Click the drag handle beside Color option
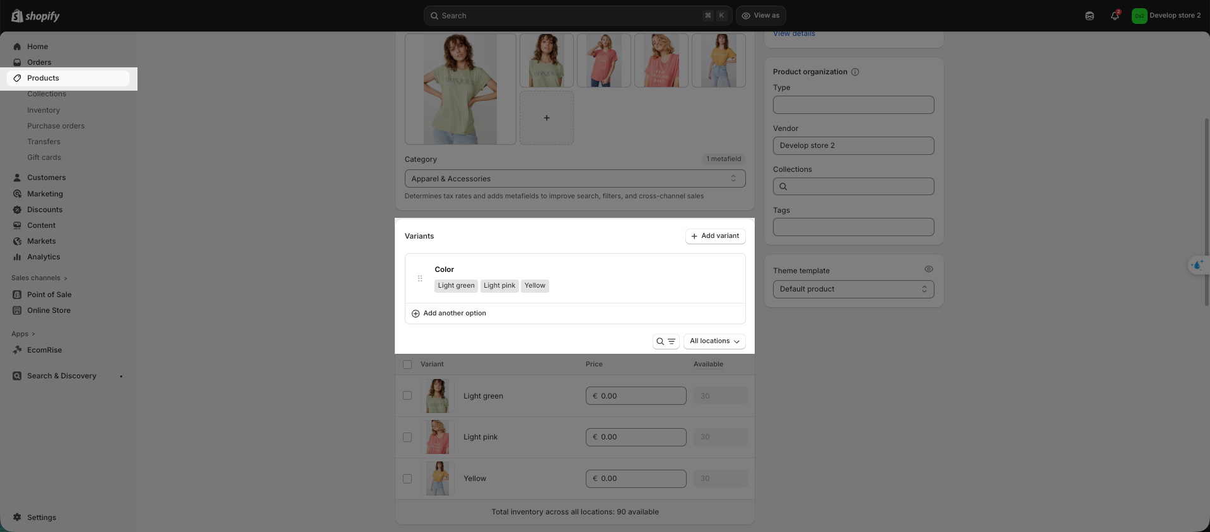 pyautogui.click(x=420, y=278)
